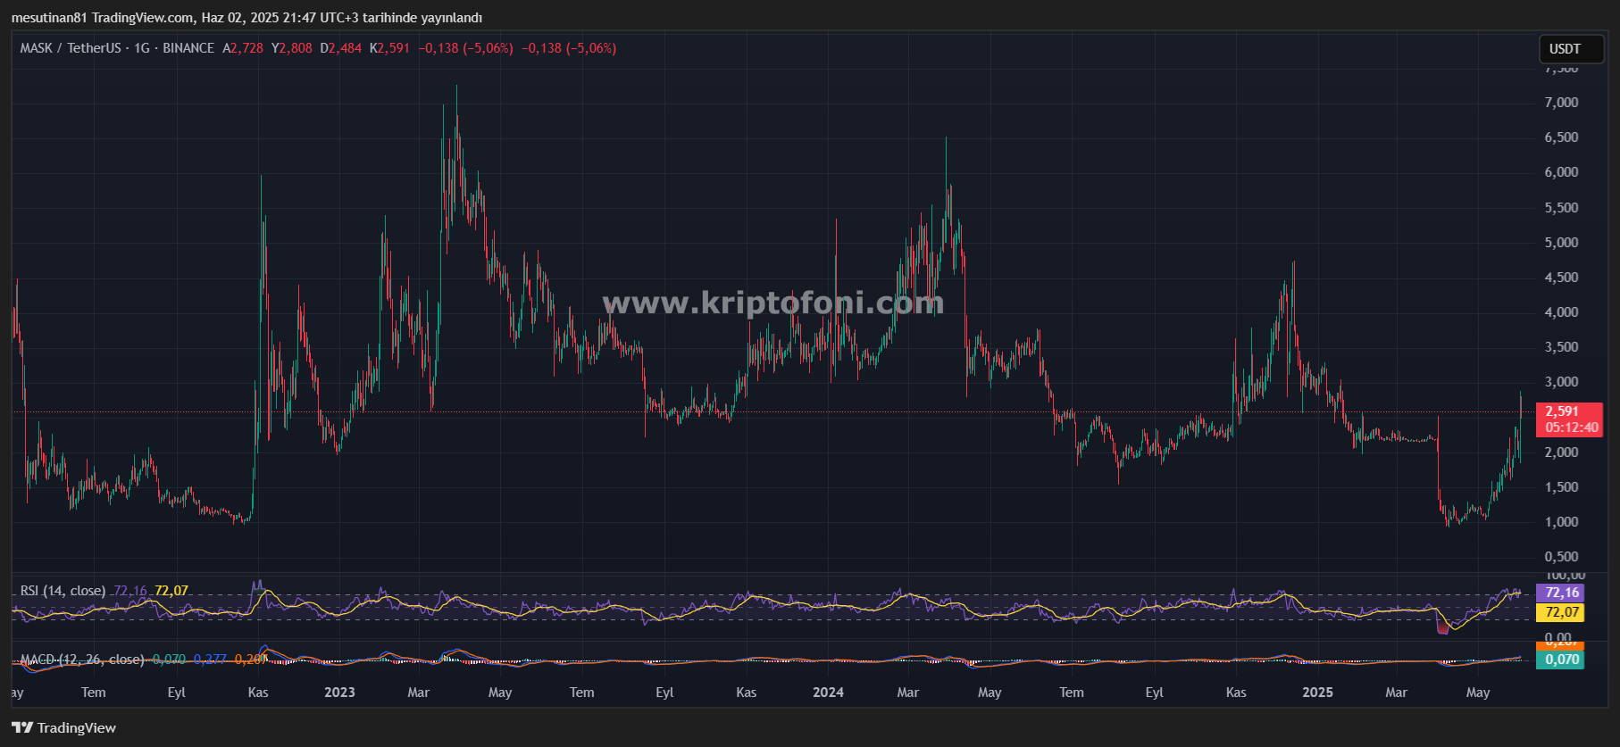Click the 2024 year label on time axis

pos(828,693)
